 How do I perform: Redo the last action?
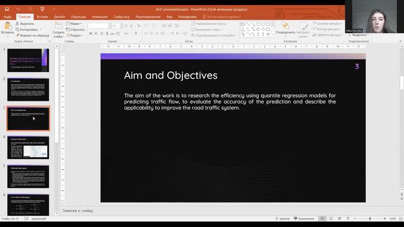[x=30, y=9]
